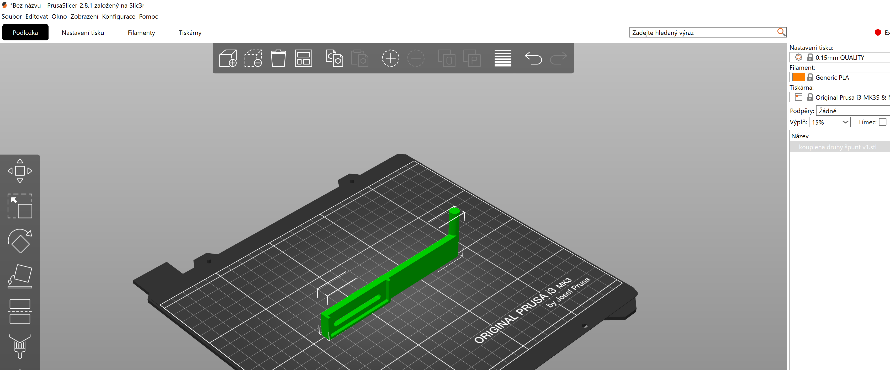Select the Place on face tool
The height and width of the screenshot is (370, 890).
pyautogui.click(x=20, y=276)
